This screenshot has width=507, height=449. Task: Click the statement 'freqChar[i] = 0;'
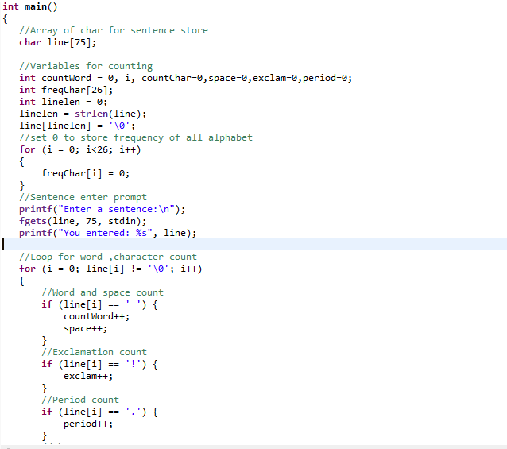[85, 173]
